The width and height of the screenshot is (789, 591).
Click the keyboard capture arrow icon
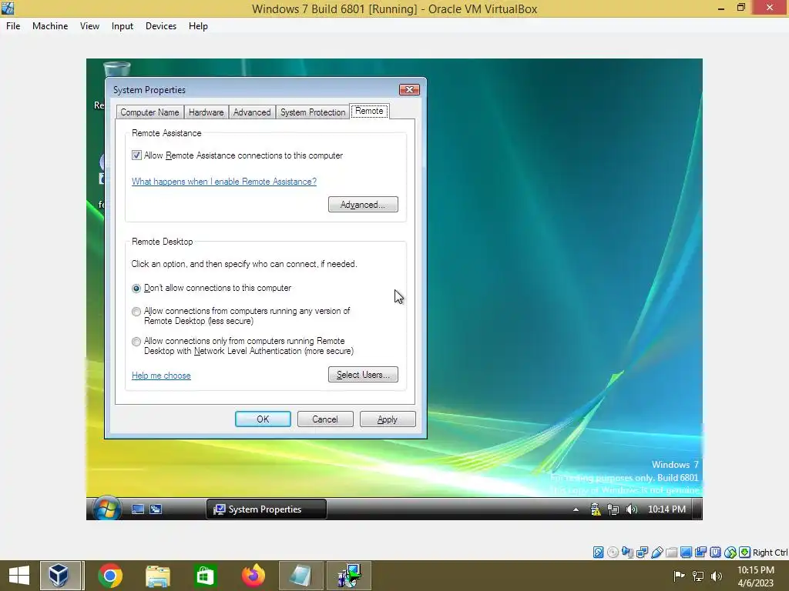point(745,553)
